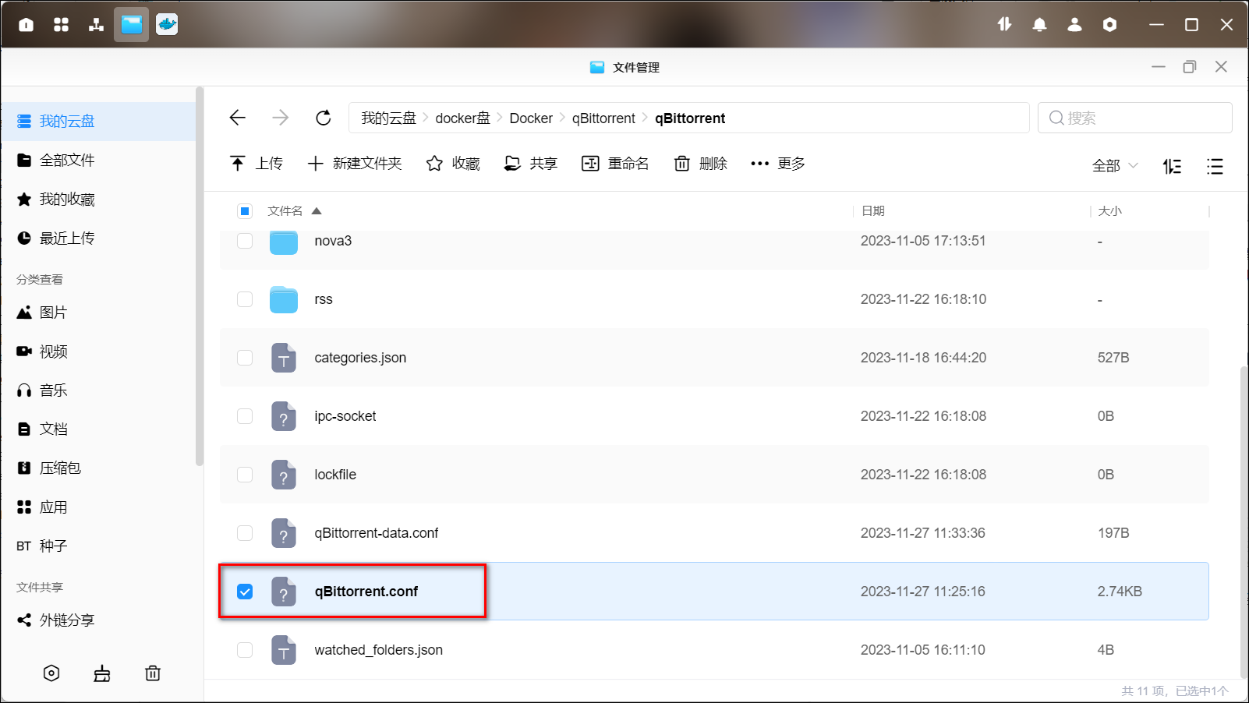Click the refresh icon in navigation bar
The width and height of the screenshot is (1249, 703).
click(x=323, y=118)
